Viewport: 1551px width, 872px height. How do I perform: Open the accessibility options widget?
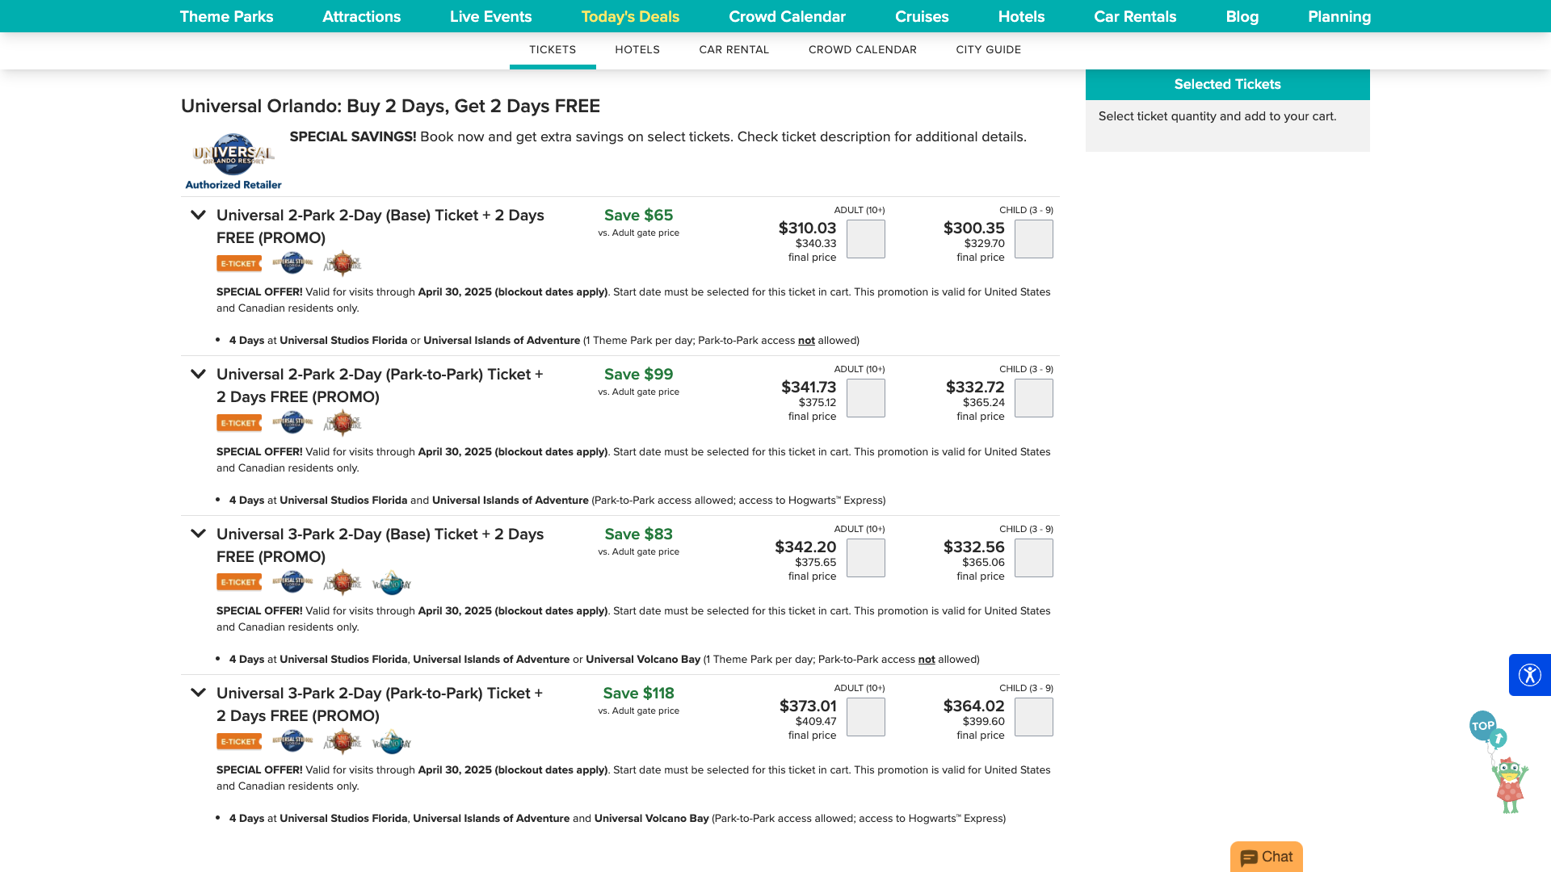coord(1530,675)
